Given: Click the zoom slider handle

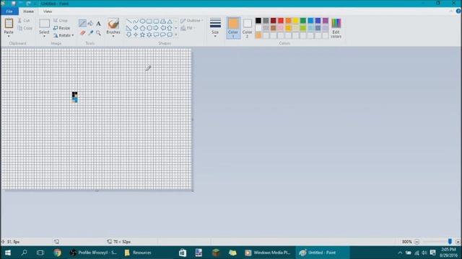Looking at the screenshot, I should tap(450, 242).
